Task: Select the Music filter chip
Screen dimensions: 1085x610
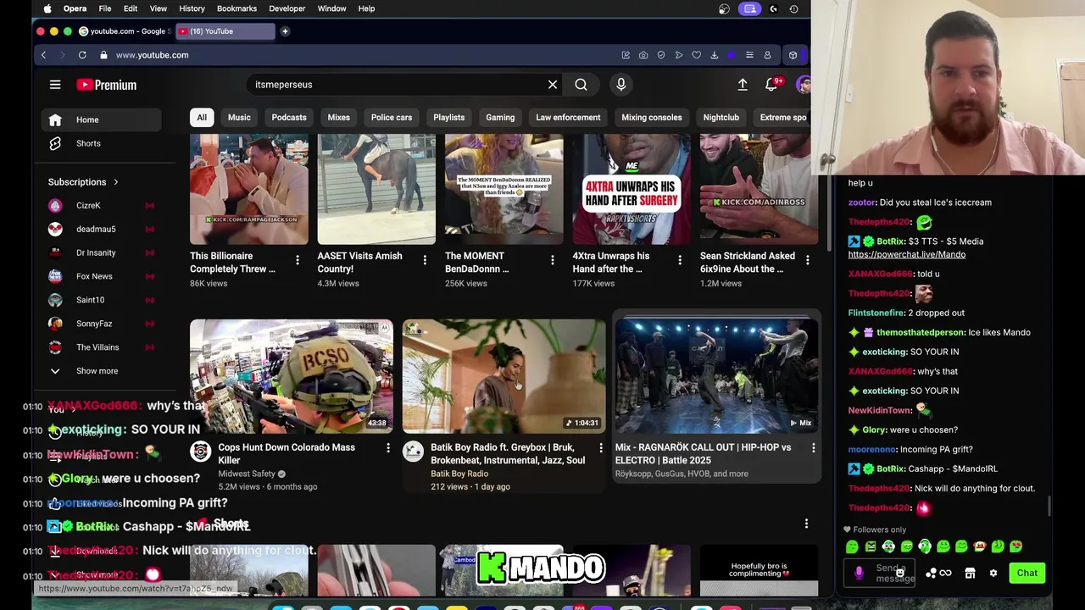Action: coord(239,118)
